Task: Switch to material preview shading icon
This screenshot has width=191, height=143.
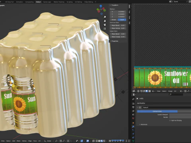Action: (101, 141)
